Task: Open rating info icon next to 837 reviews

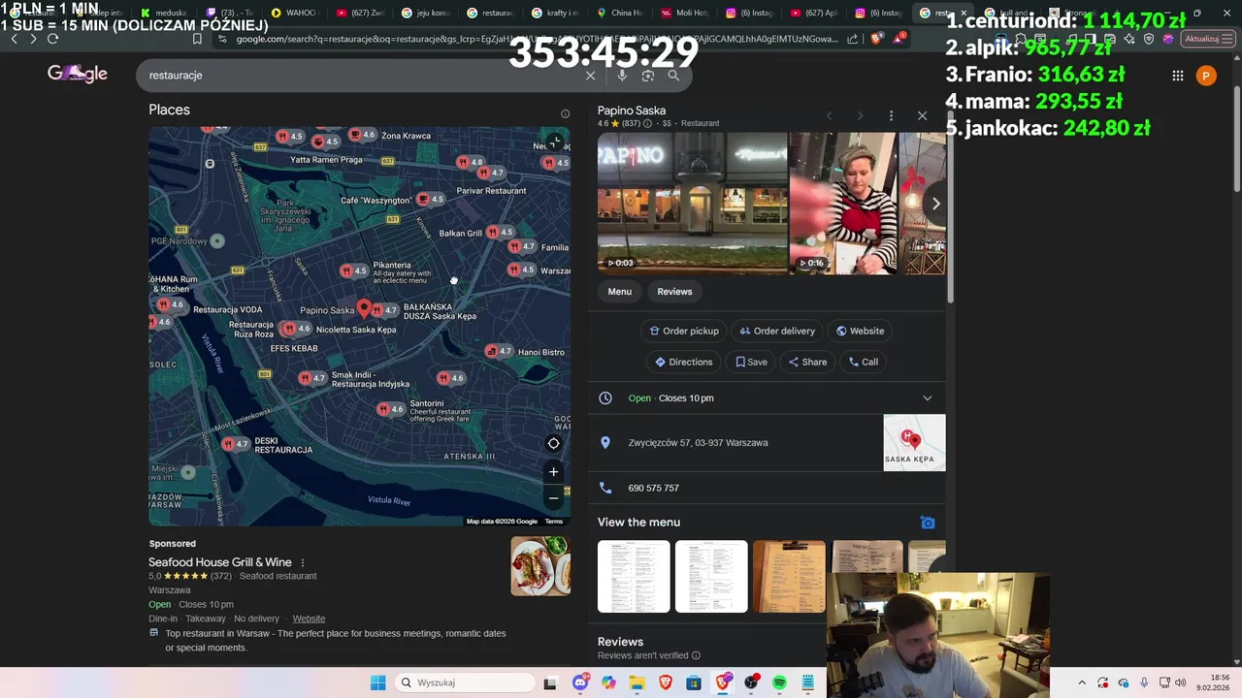Action: pyautogui.click(x=647, y=124)
